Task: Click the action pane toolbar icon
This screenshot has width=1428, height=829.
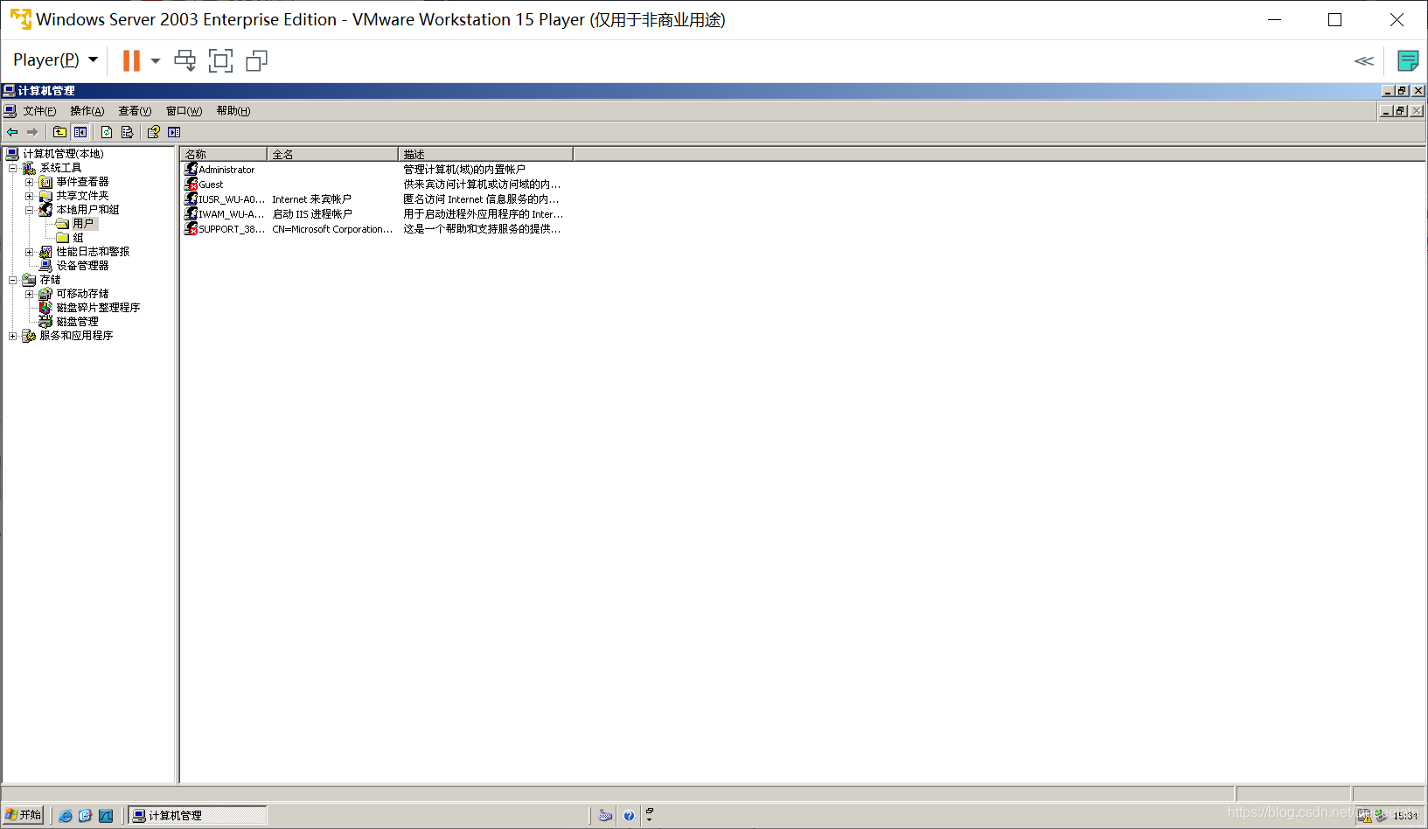Action: [174, 132]
